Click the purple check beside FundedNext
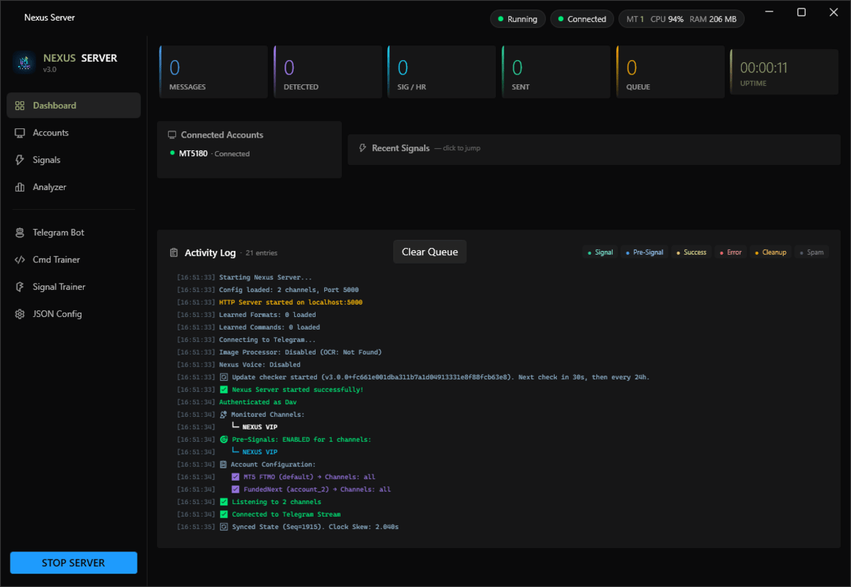The image size is (851, 587). (235, 489)
